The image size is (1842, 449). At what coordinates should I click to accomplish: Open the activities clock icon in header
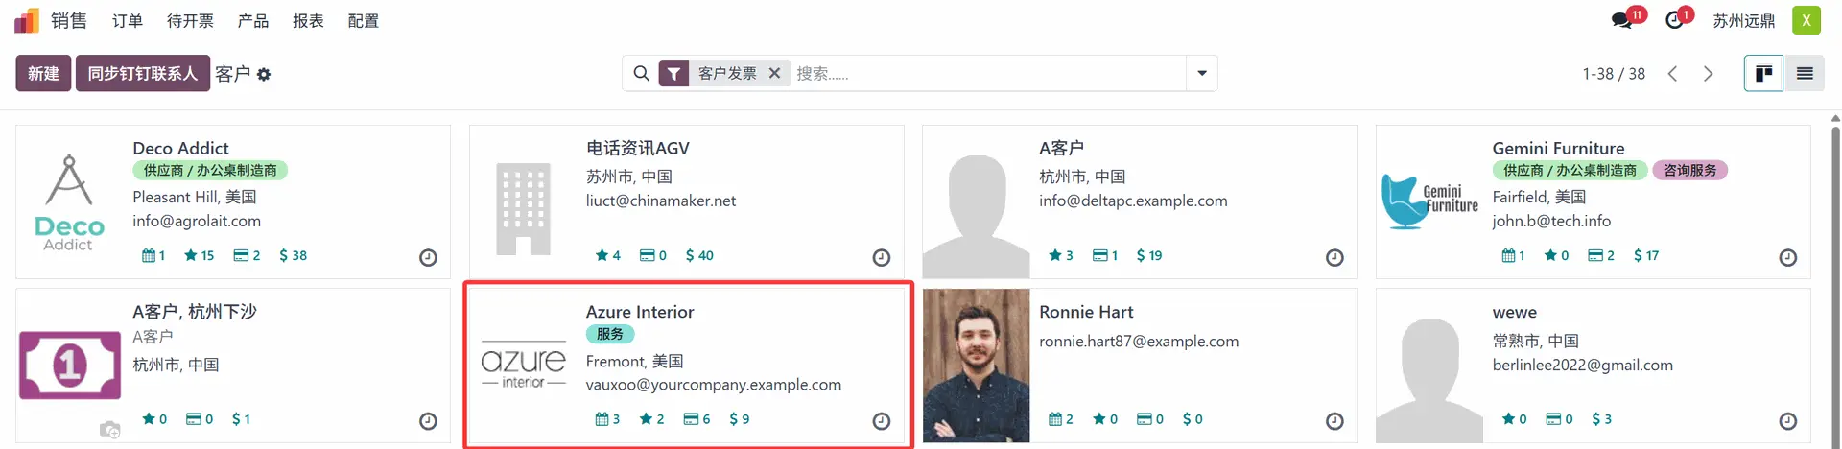[x=1674, y=20]
